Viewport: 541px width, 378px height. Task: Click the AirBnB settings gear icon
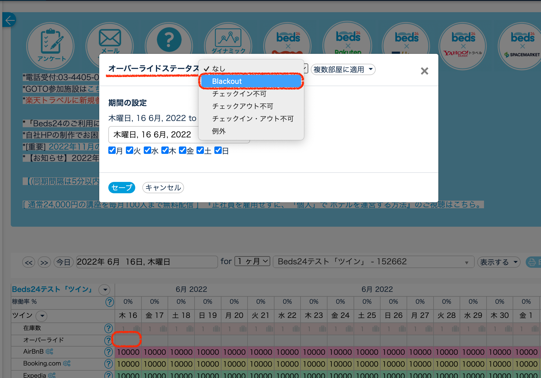click(49, 352)
